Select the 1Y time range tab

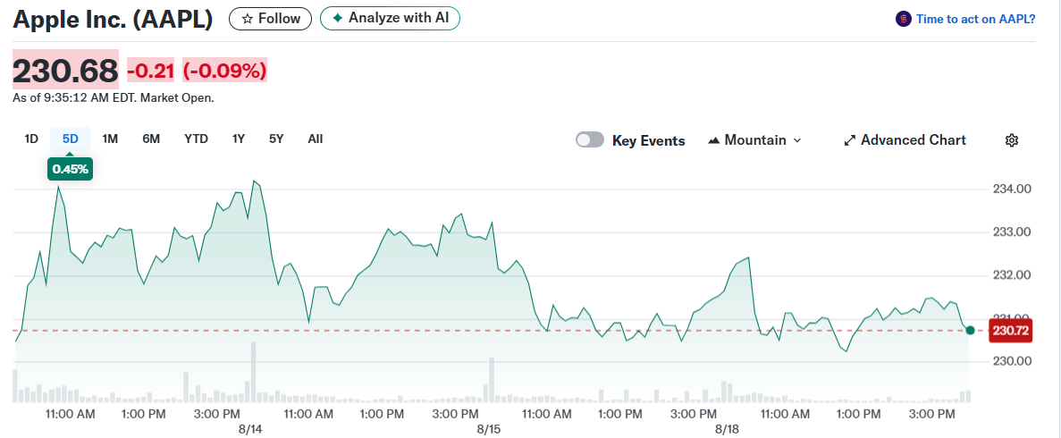pos(238,139)
